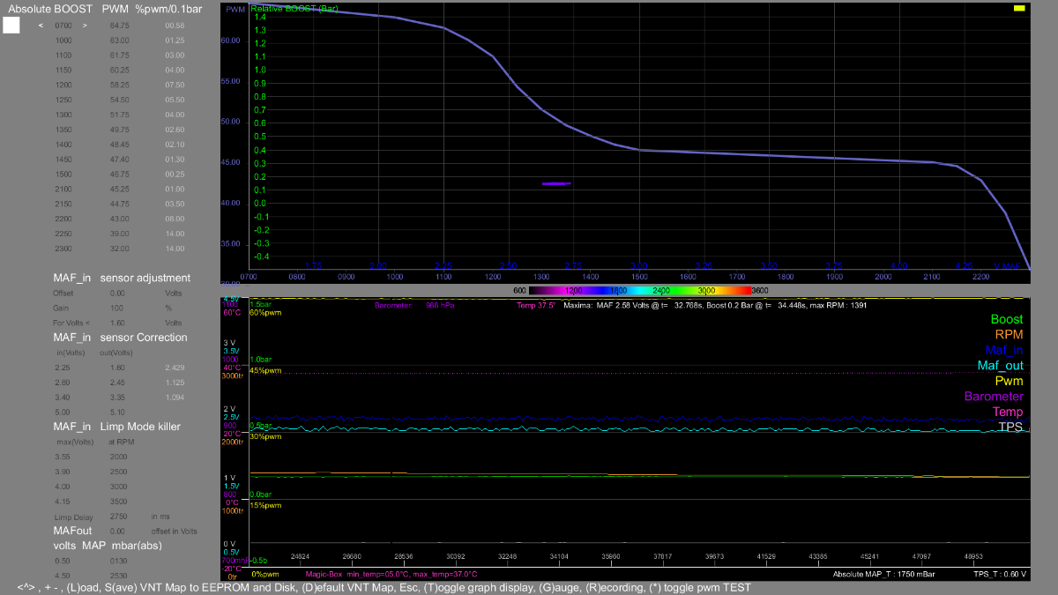Image resolution: width=1058 pixels, height=595 pixels.
Task: Select MAP value 0130 for 0.50 volts
Action: click(x=117, y=561)
